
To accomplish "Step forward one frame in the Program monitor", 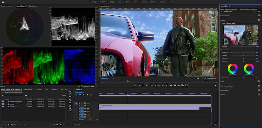I will click(x=163, y=85).
